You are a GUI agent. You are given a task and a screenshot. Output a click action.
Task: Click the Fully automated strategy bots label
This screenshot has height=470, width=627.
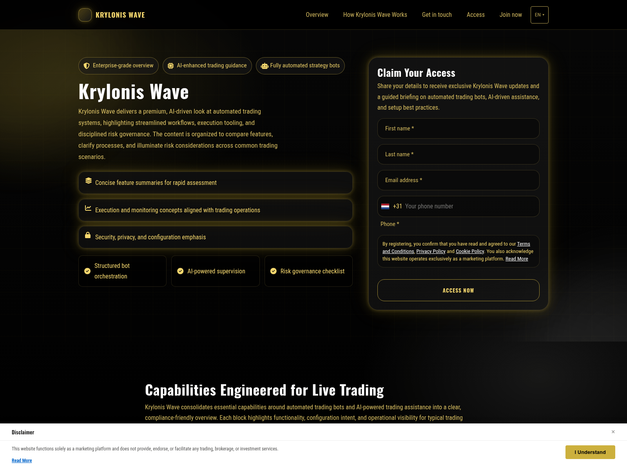tap(305, 66)
